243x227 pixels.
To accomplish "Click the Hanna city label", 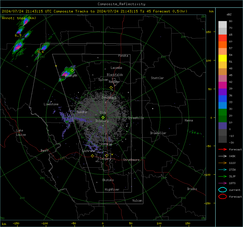I will [x=189, y=120].
